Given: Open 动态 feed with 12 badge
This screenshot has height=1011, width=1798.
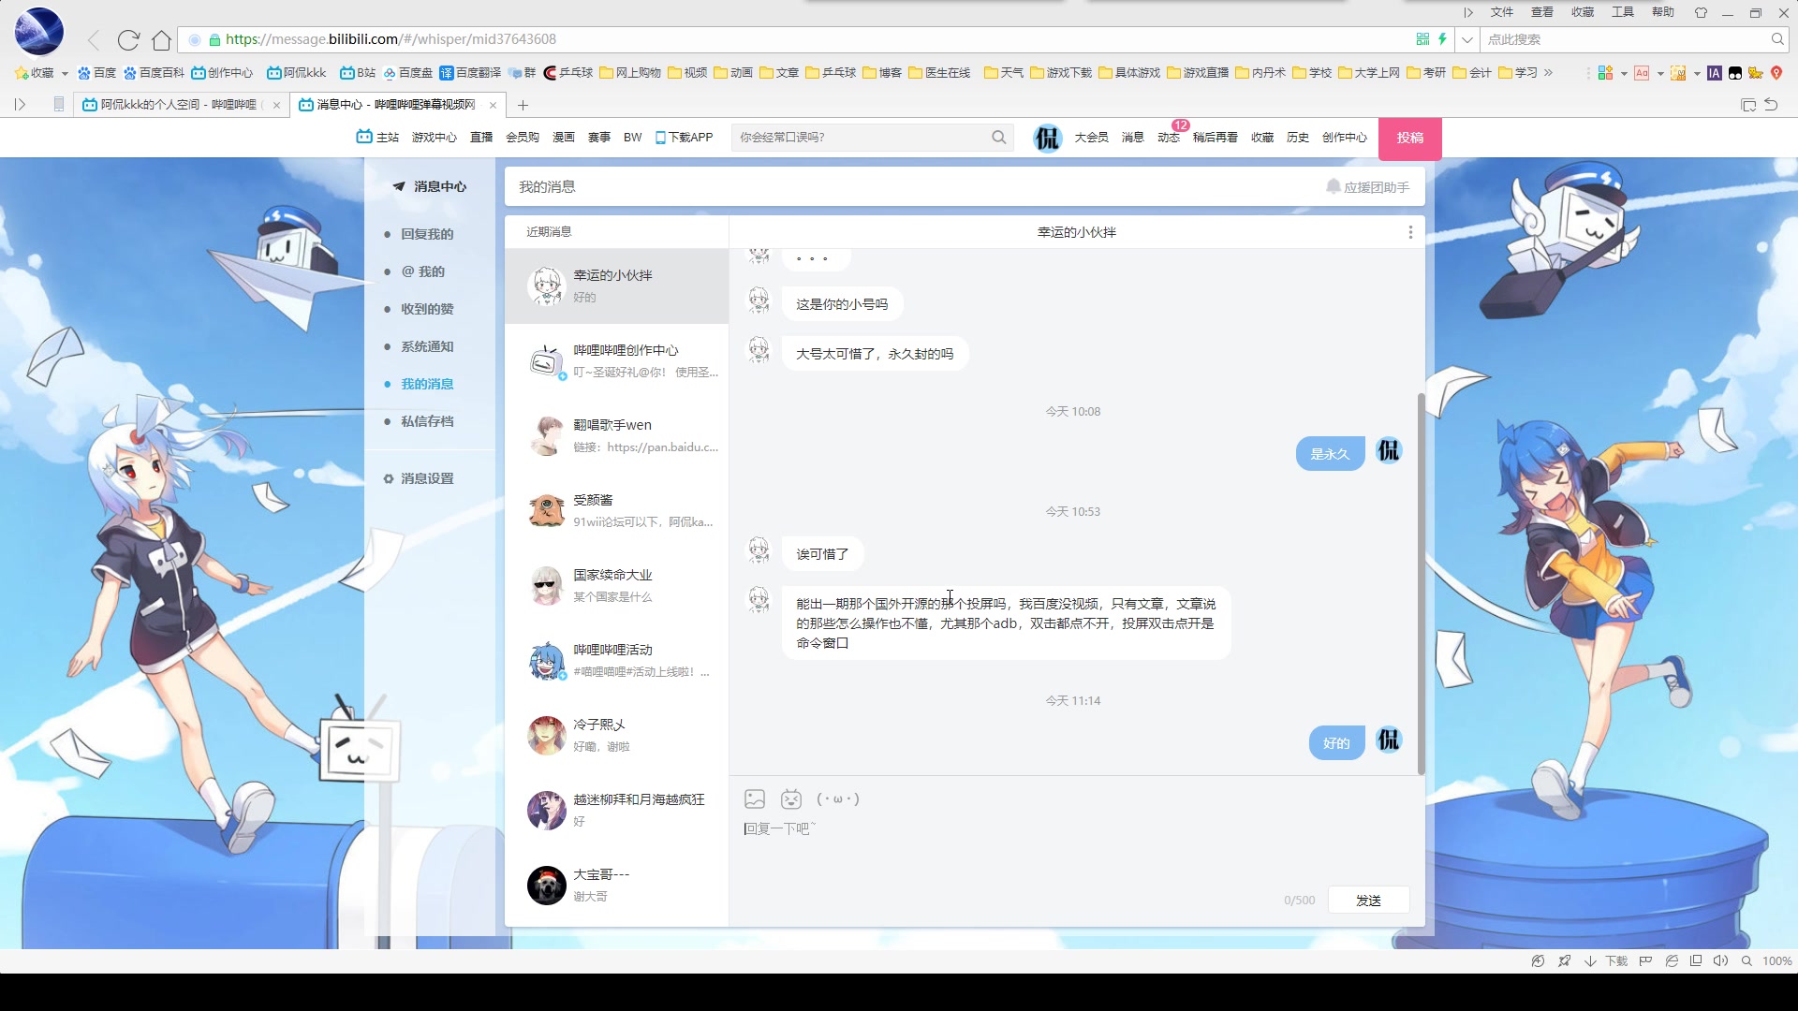Looking at the screenshot, I should 1168,138.
